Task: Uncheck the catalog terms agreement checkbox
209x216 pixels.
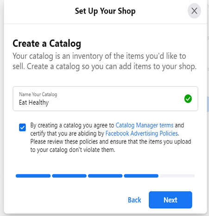Action: (x=22, y=127)
